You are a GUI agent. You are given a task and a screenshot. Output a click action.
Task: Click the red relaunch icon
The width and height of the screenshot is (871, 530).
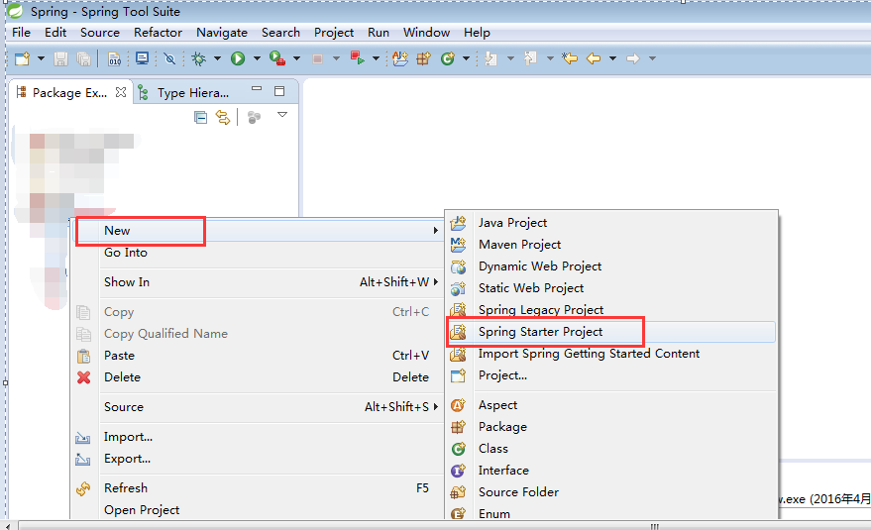(357, 57)
